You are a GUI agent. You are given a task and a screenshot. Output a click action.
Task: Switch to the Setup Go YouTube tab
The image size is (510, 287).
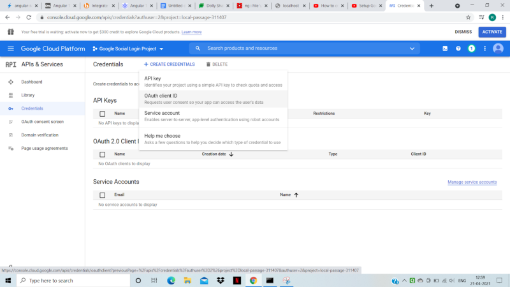click(367, 6)
